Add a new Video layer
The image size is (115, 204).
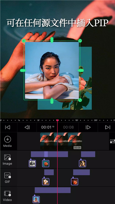[x=7, y=196]
